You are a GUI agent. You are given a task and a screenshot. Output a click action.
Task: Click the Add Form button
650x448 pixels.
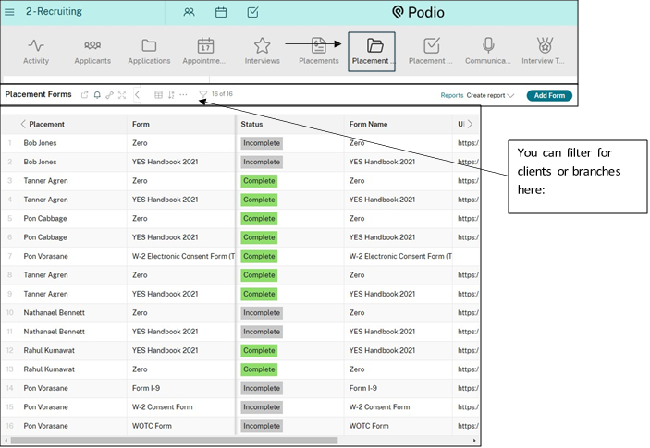[x=549, y=95]
